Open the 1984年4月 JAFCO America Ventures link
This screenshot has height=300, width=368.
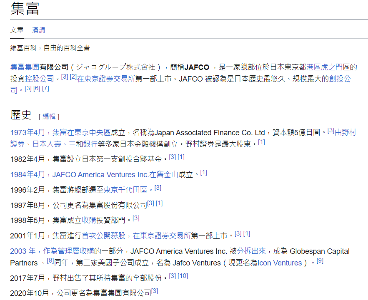click(94, 175)
